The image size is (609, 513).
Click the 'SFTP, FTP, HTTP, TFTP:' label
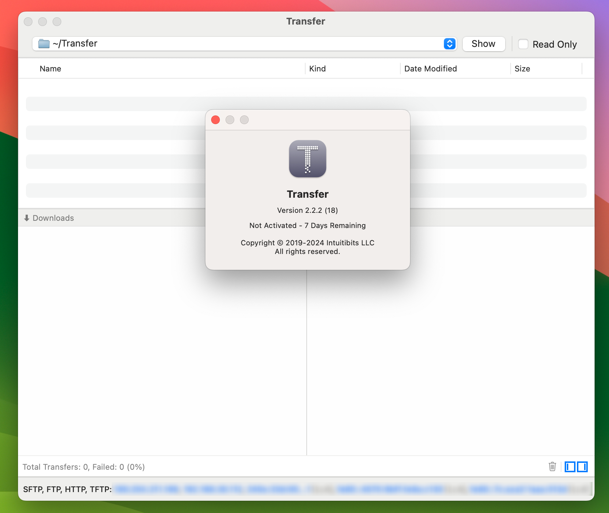[x=67, y=489]
